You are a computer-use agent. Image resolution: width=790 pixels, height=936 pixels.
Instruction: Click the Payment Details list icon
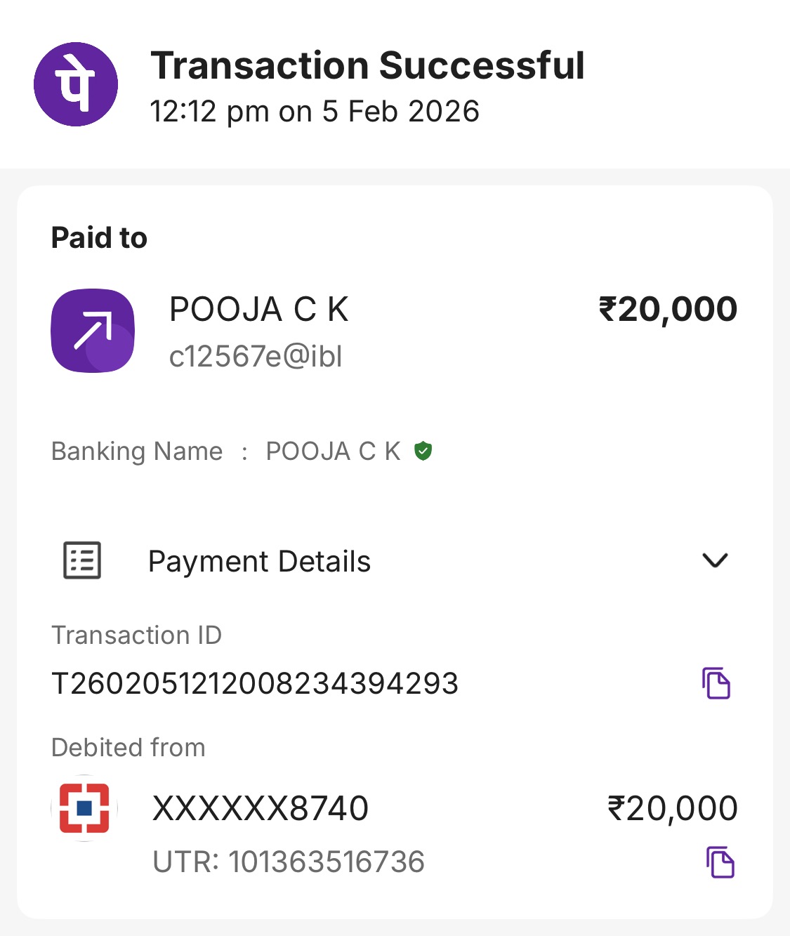(82, 560)
